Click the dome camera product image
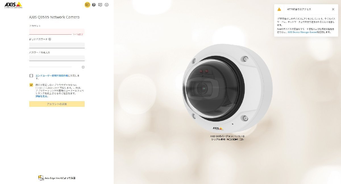Viewport: 341px width, 184px height. (x=227, y=88)
